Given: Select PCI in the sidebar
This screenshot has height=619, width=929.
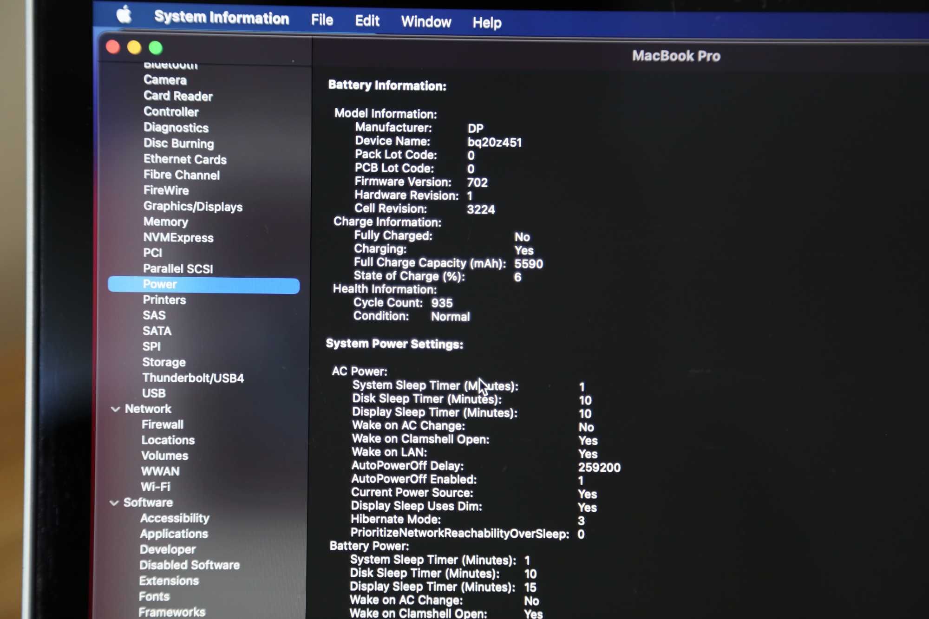Looking at the screenshot, I should 153,253.
